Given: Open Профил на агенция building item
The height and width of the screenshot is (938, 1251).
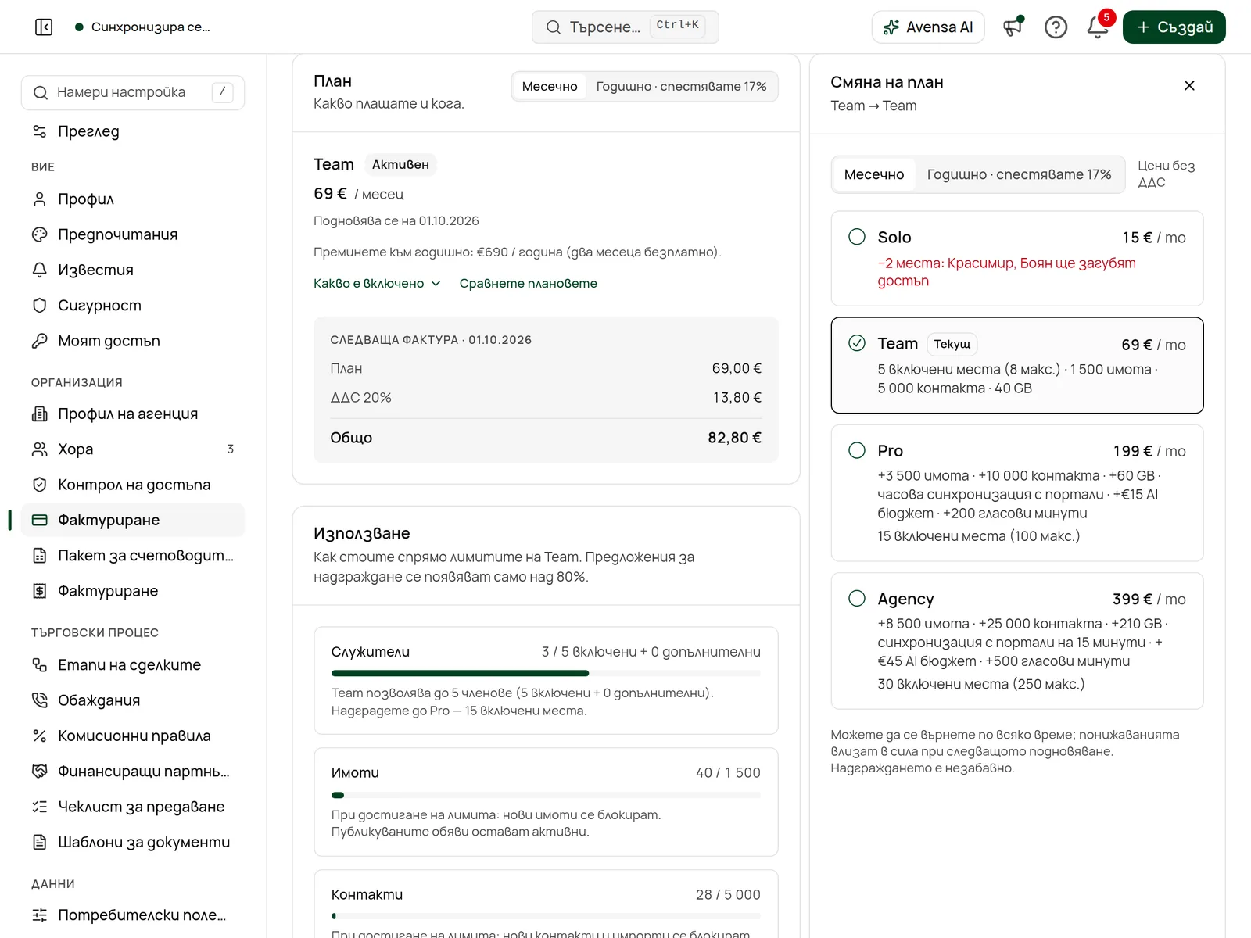Looking at the screenshot, I should pyautogui.click(x=133, y=414).
